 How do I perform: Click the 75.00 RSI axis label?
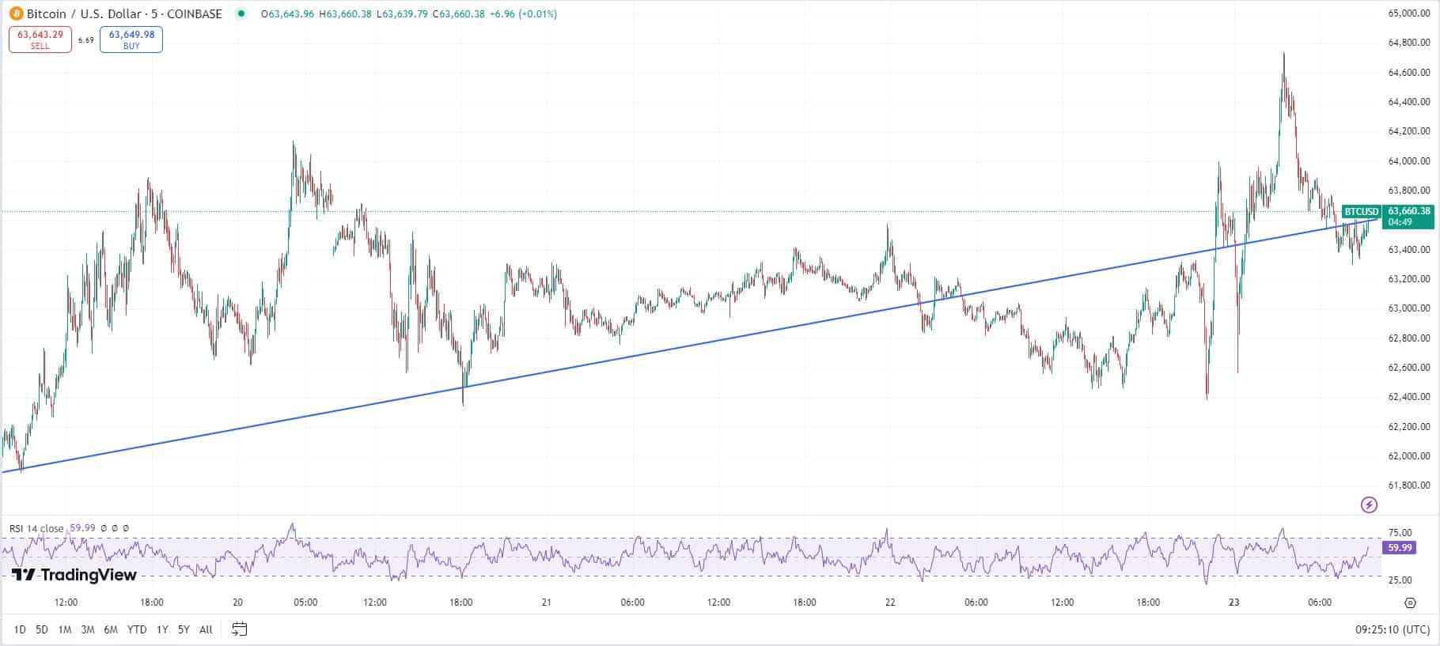(1400, 533)
